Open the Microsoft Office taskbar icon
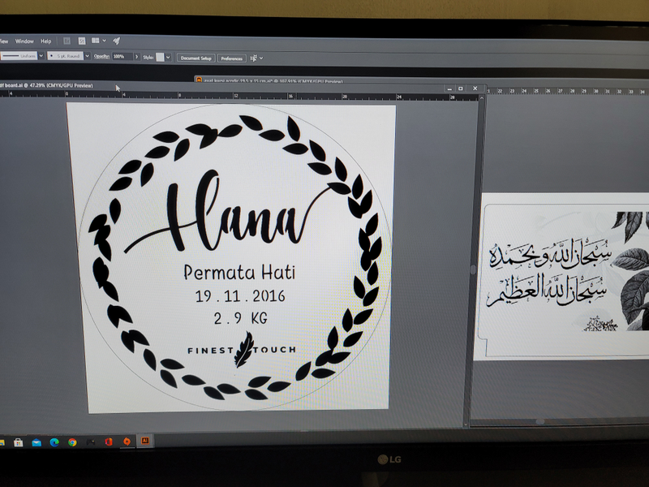Image resolution: width=649 pixels, height=487 pixels. click(x=109, y=442)
